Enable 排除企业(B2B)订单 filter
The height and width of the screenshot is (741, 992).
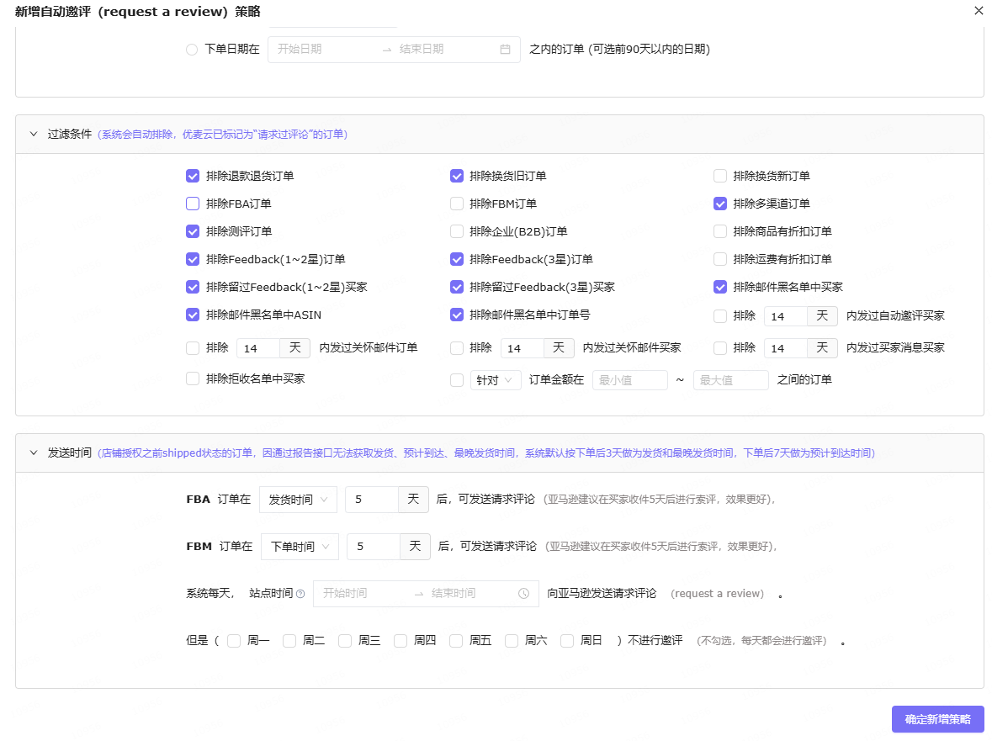coord(457,231)
